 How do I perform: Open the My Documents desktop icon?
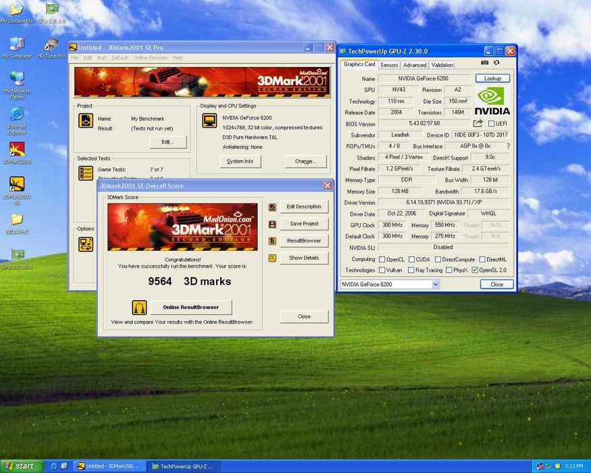tap(16, 11)
